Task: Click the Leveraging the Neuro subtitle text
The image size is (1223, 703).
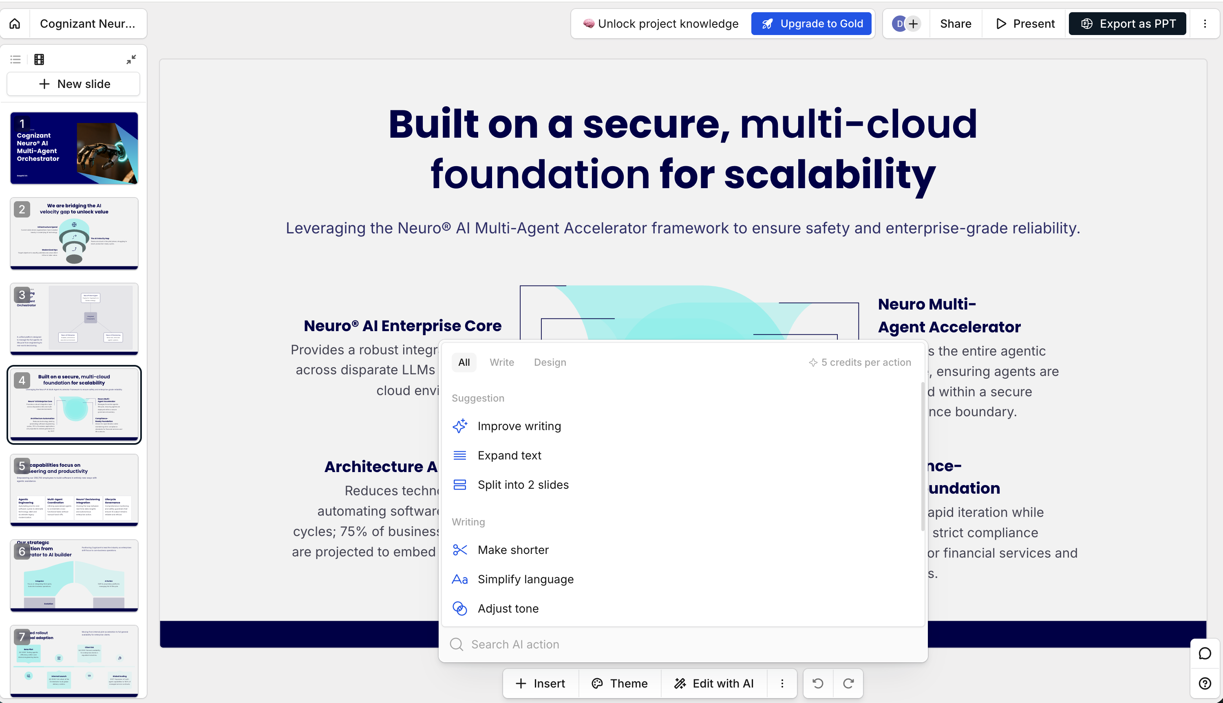Action: point(683,228)
